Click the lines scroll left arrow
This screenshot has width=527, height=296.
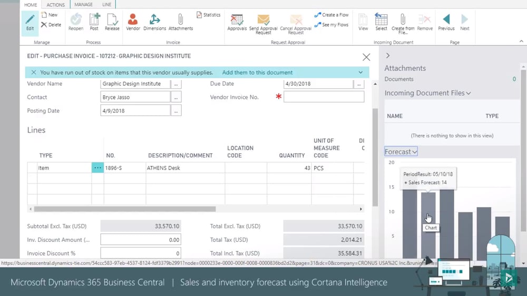pyautogui.click(x=31, y=209)
